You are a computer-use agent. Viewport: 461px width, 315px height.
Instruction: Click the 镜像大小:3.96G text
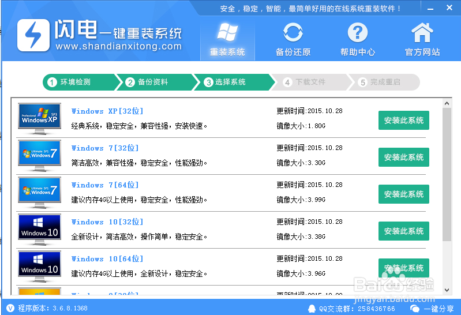tap(301, 273)
